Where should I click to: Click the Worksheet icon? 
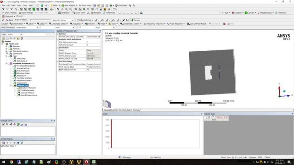click(116, 5)
